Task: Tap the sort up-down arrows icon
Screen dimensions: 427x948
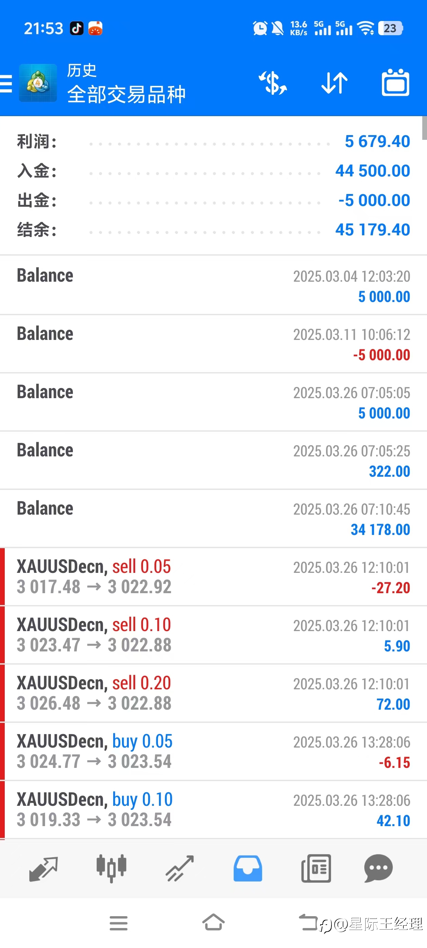Action: click(334, 83)
